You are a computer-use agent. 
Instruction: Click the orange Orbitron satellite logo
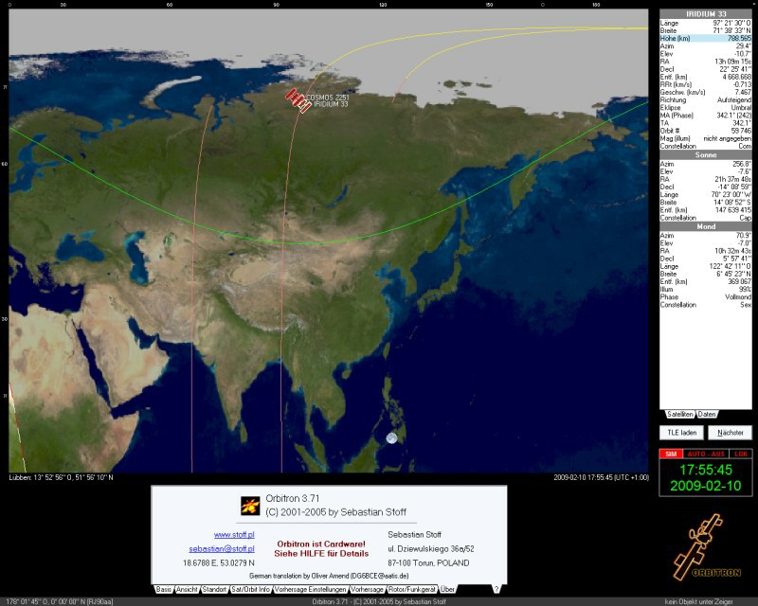point(705,547)
